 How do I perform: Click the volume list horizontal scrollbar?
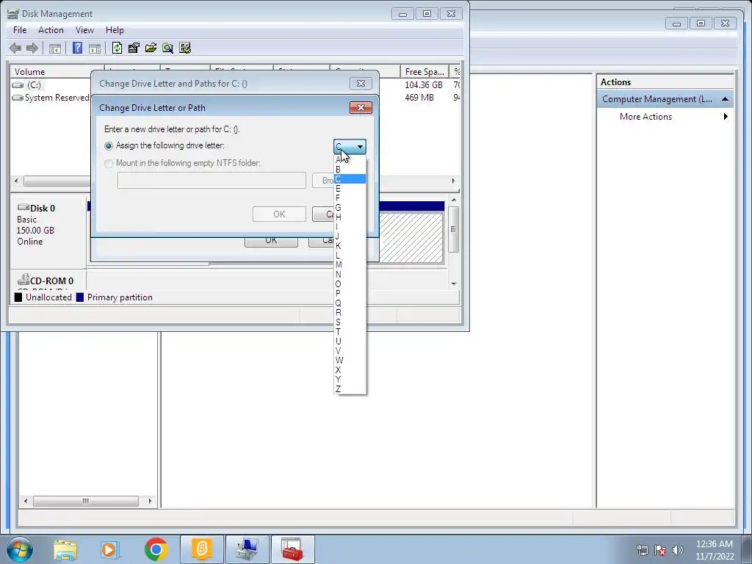(235, 181)
